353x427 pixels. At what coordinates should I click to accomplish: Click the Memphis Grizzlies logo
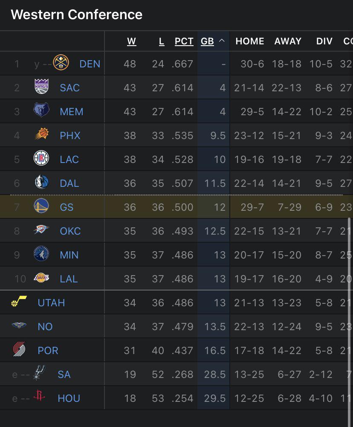(x=41, y=111)
